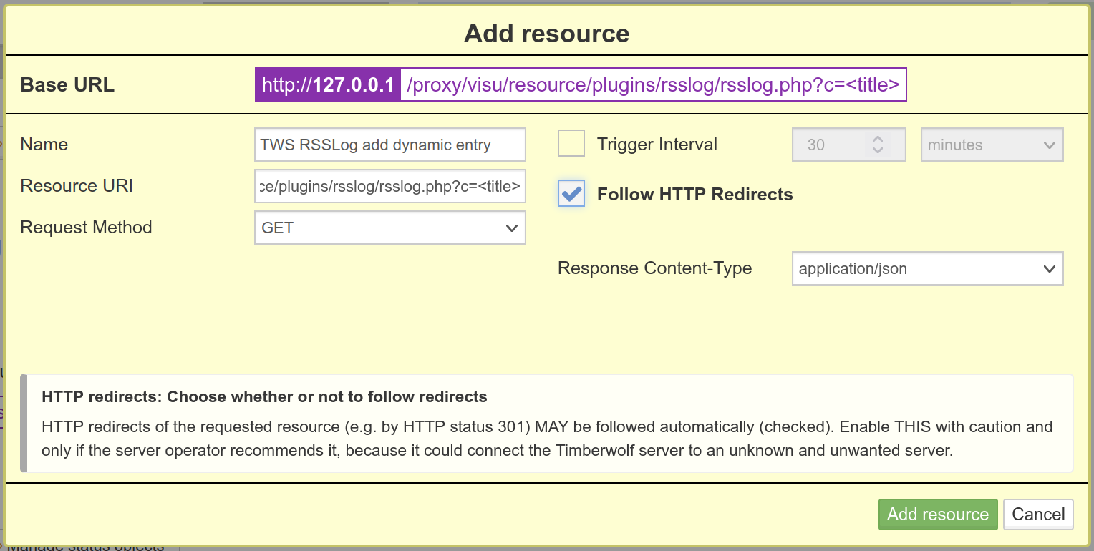The image size is (1094, 551).
Task: Click the HTTP redirects help heading
Action: click(x=264, y=396)
